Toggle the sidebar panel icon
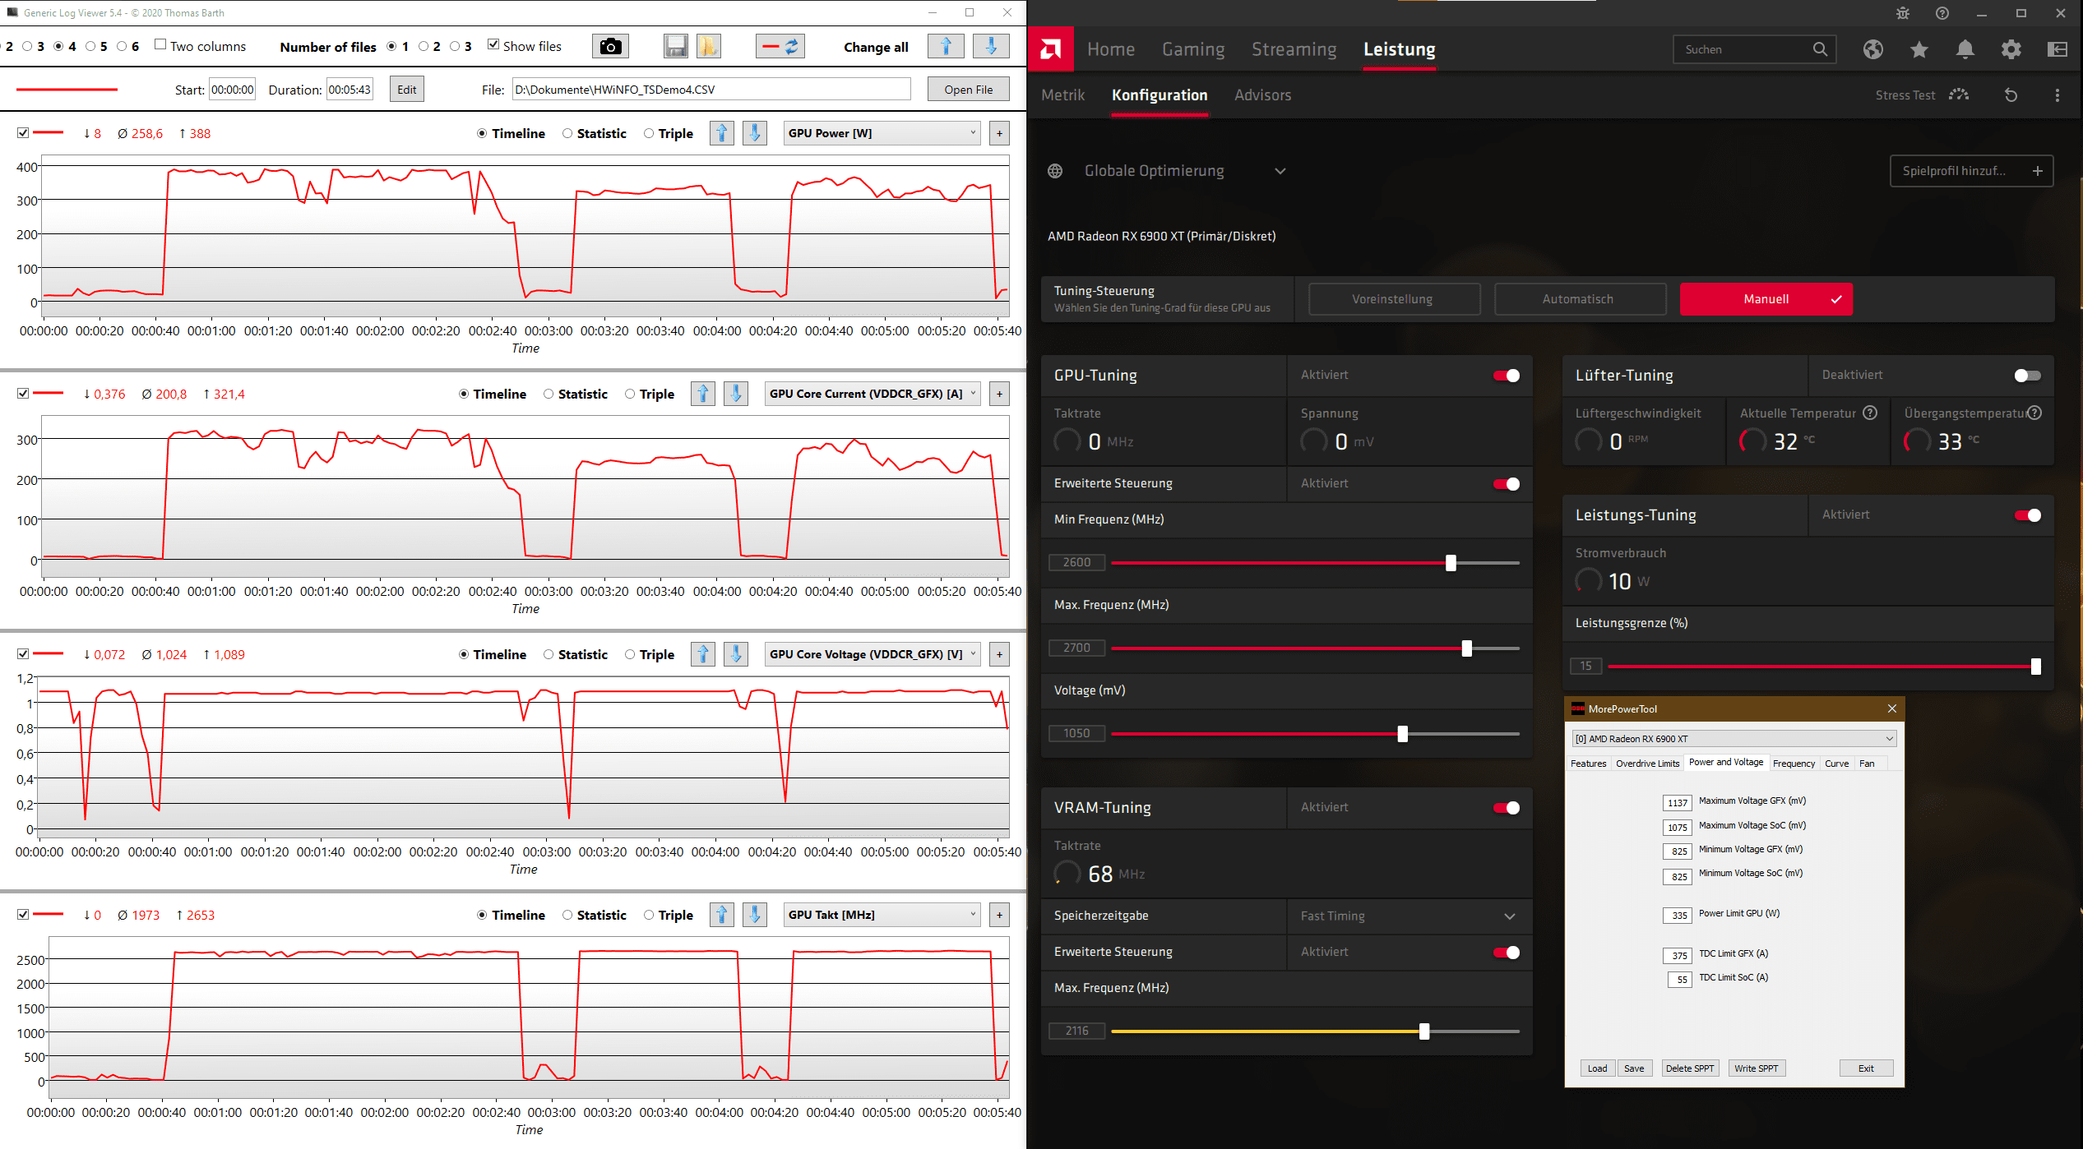Image resolution: width=2083 pixels, height=1149 pixels. point(2058,49)
